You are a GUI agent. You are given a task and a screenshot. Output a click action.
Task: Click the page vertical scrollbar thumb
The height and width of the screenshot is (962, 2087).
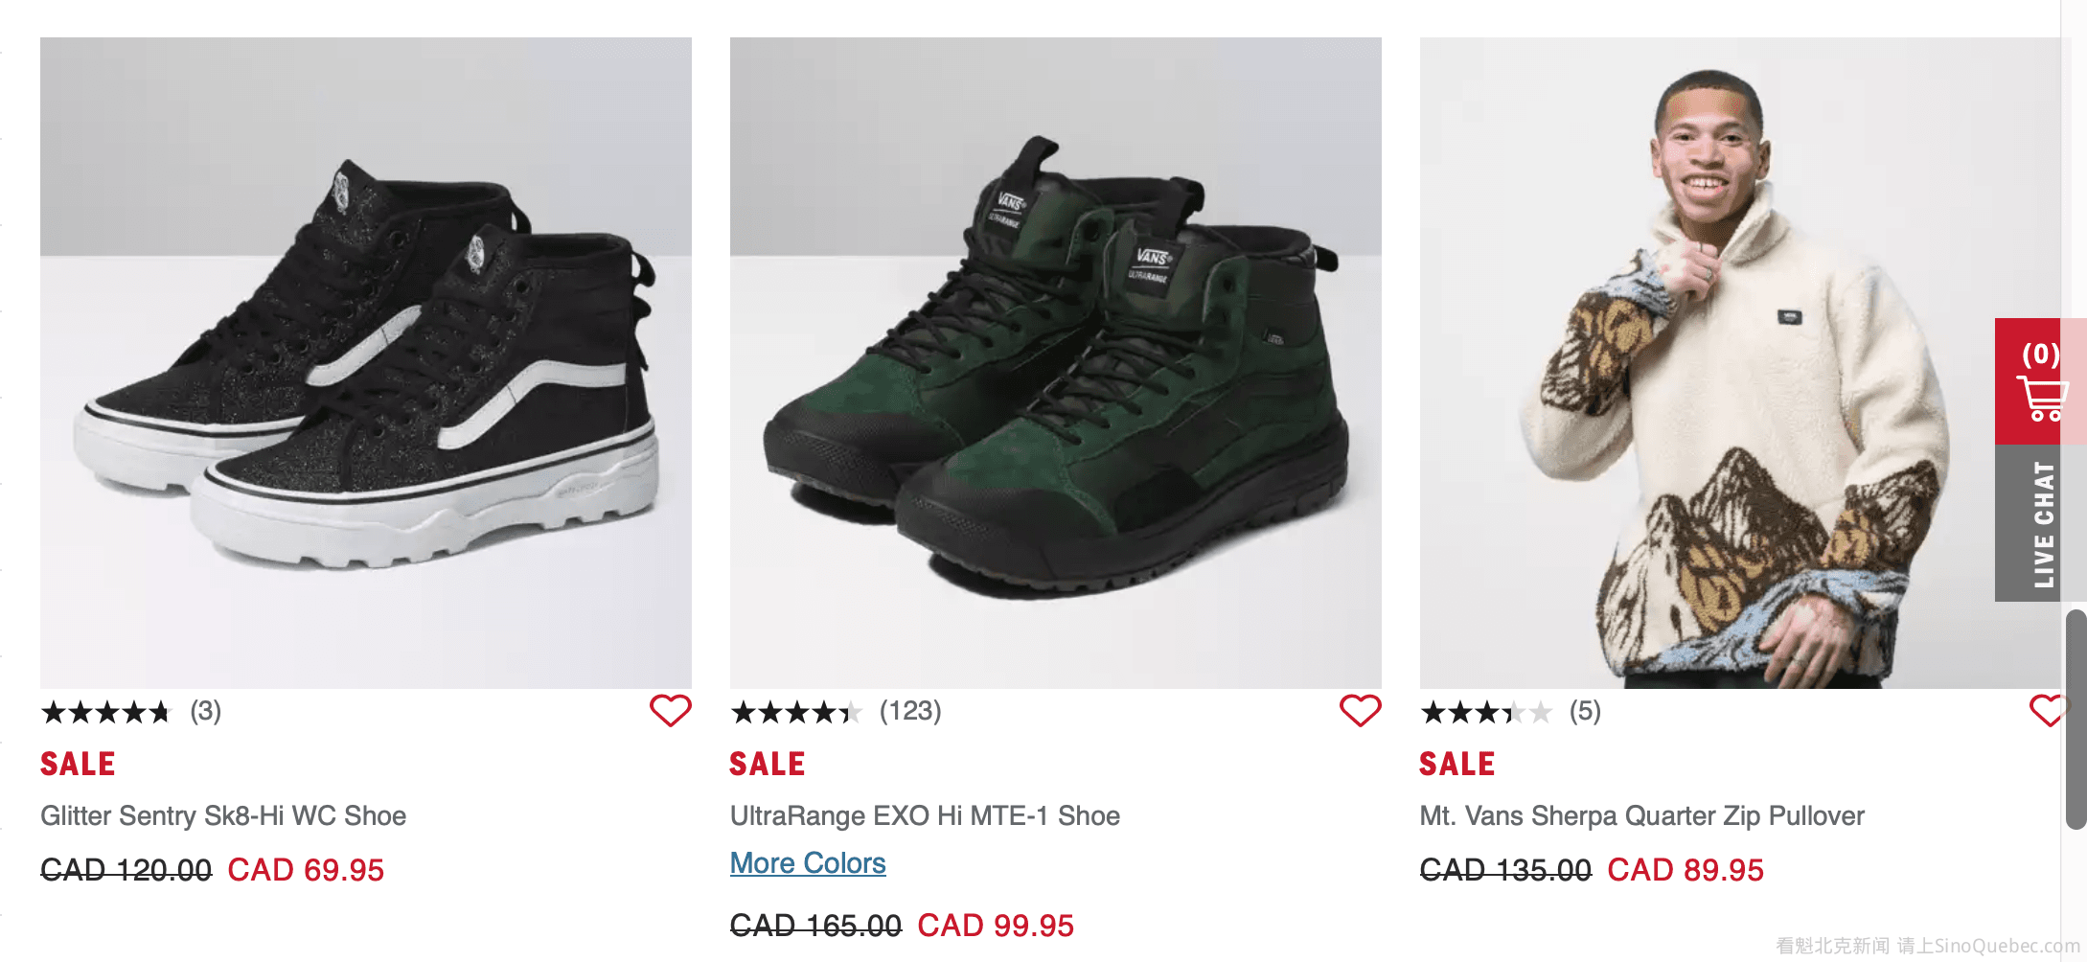coord(2076,719)
